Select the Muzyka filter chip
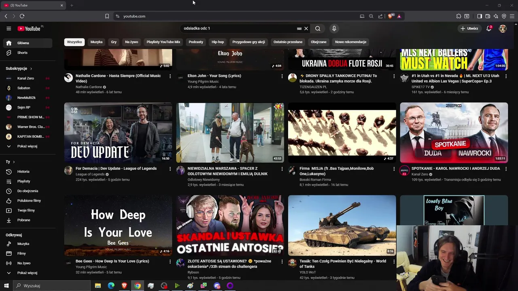Image resolution: width=518 pixels, height=291 pixels. [96, 42]
